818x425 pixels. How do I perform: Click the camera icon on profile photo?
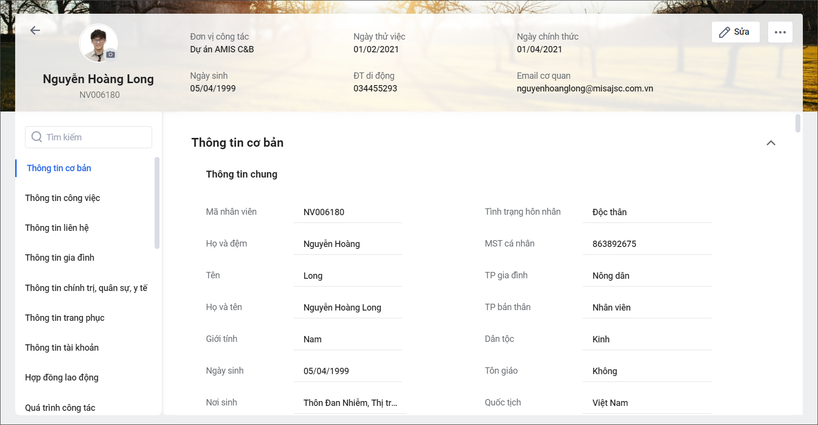pyautogui.click(x=111, y=54)
